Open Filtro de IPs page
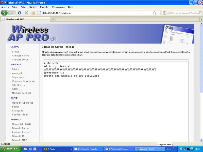 click(19, 136)
